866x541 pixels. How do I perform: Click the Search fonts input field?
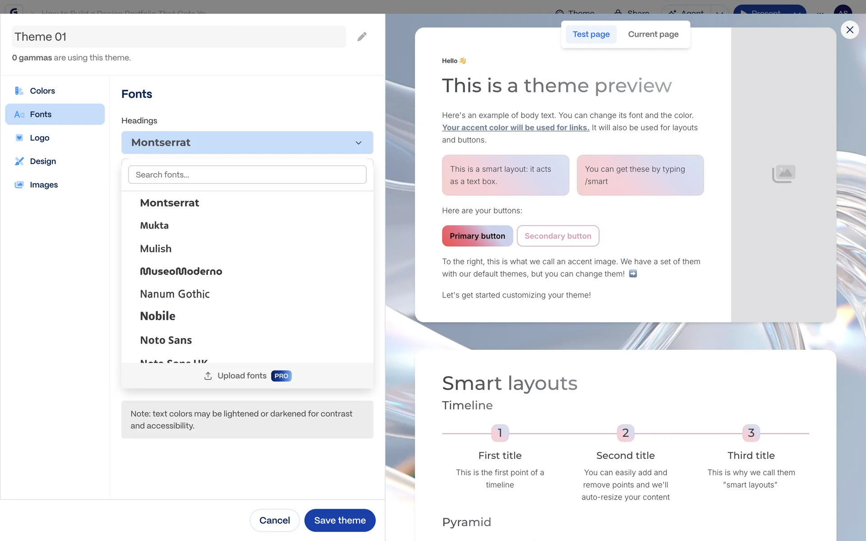[x=247, y=175]
